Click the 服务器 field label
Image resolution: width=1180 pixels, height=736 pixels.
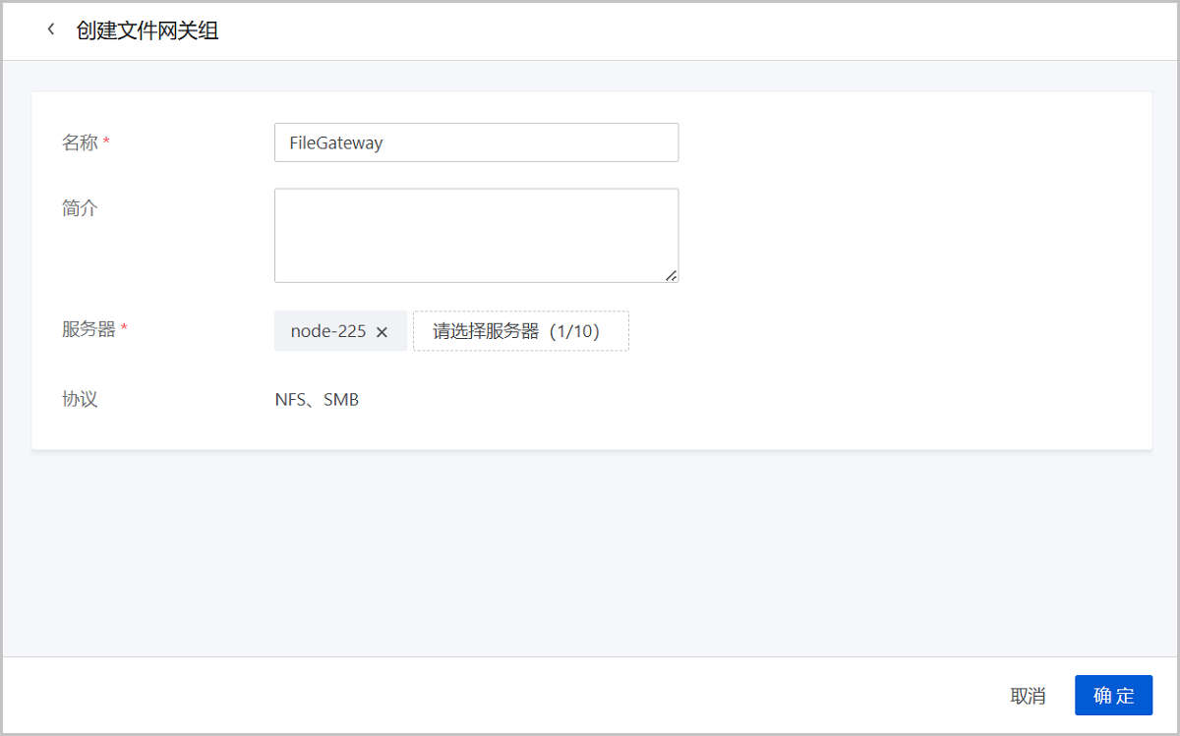pos(88,329)
